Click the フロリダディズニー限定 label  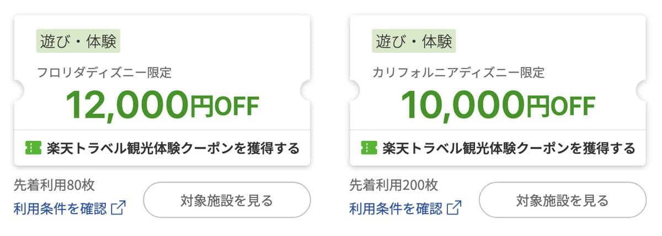click(x=105, y=72)
